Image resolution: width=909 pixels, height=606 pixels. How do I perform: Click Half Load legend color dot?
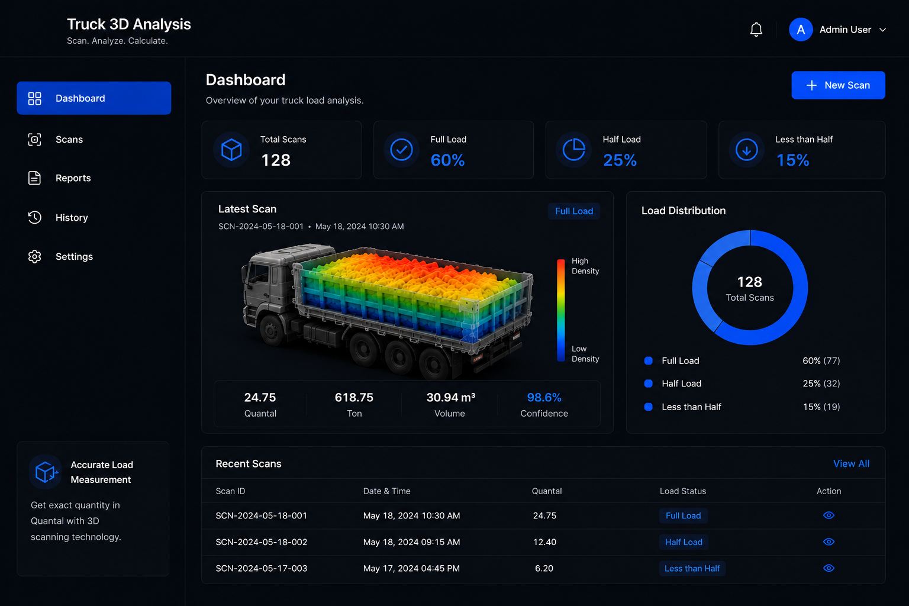[x=649, y=383]
